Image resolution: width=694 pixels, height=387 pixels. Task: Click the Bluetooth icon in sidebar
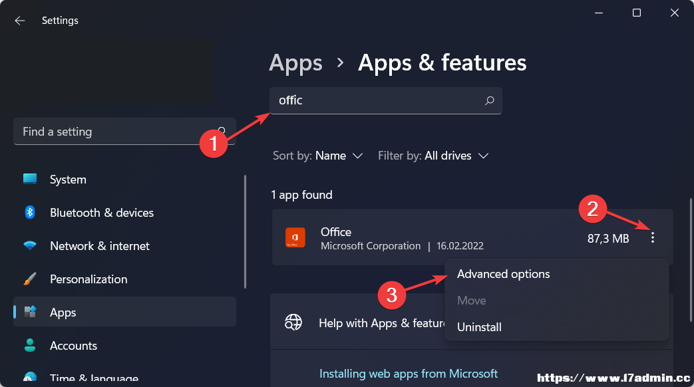click(x=30, y=212)
